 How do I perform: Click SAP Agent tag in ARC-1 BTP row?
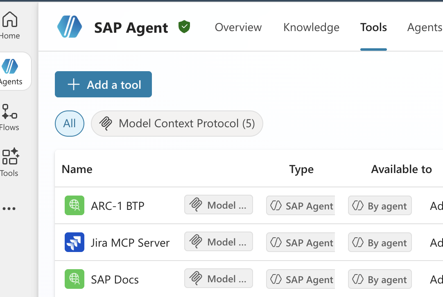point(301,205)
